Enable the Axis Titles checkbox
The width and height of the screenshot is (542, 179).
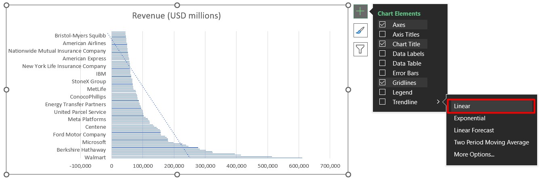382,34
